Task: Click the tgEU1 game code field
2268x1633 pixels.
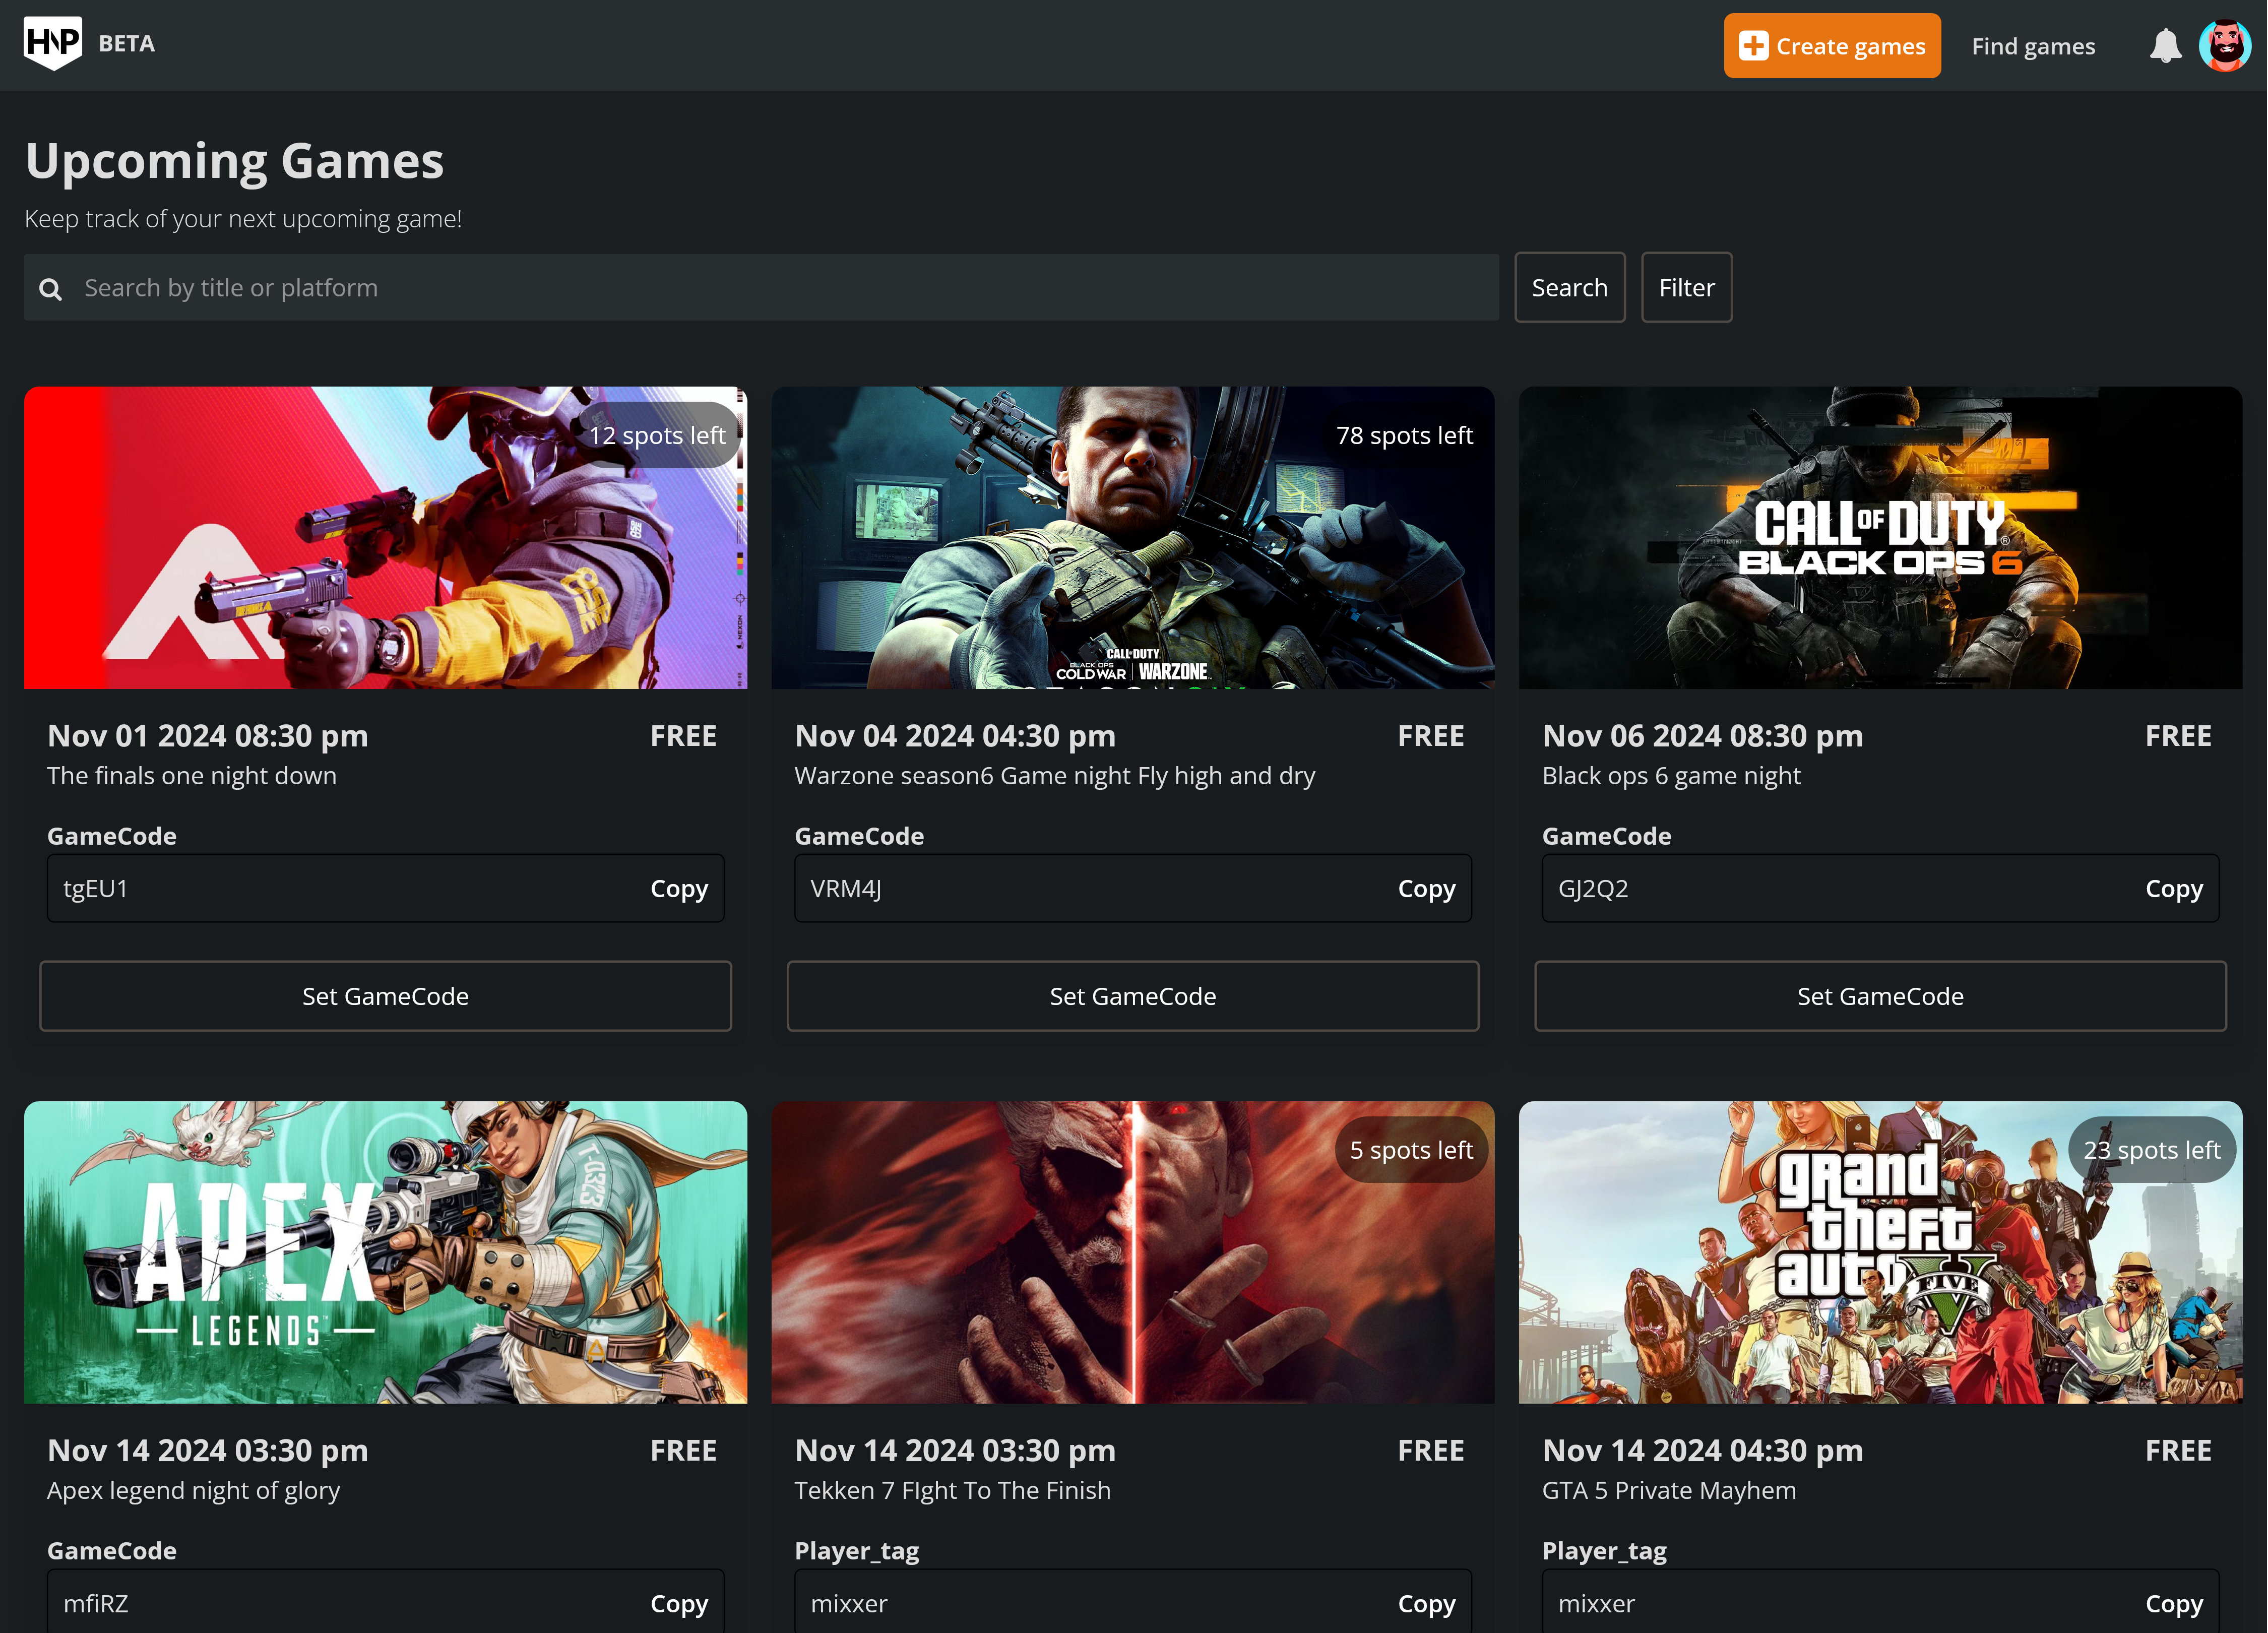Action: (x=385, y=888)
